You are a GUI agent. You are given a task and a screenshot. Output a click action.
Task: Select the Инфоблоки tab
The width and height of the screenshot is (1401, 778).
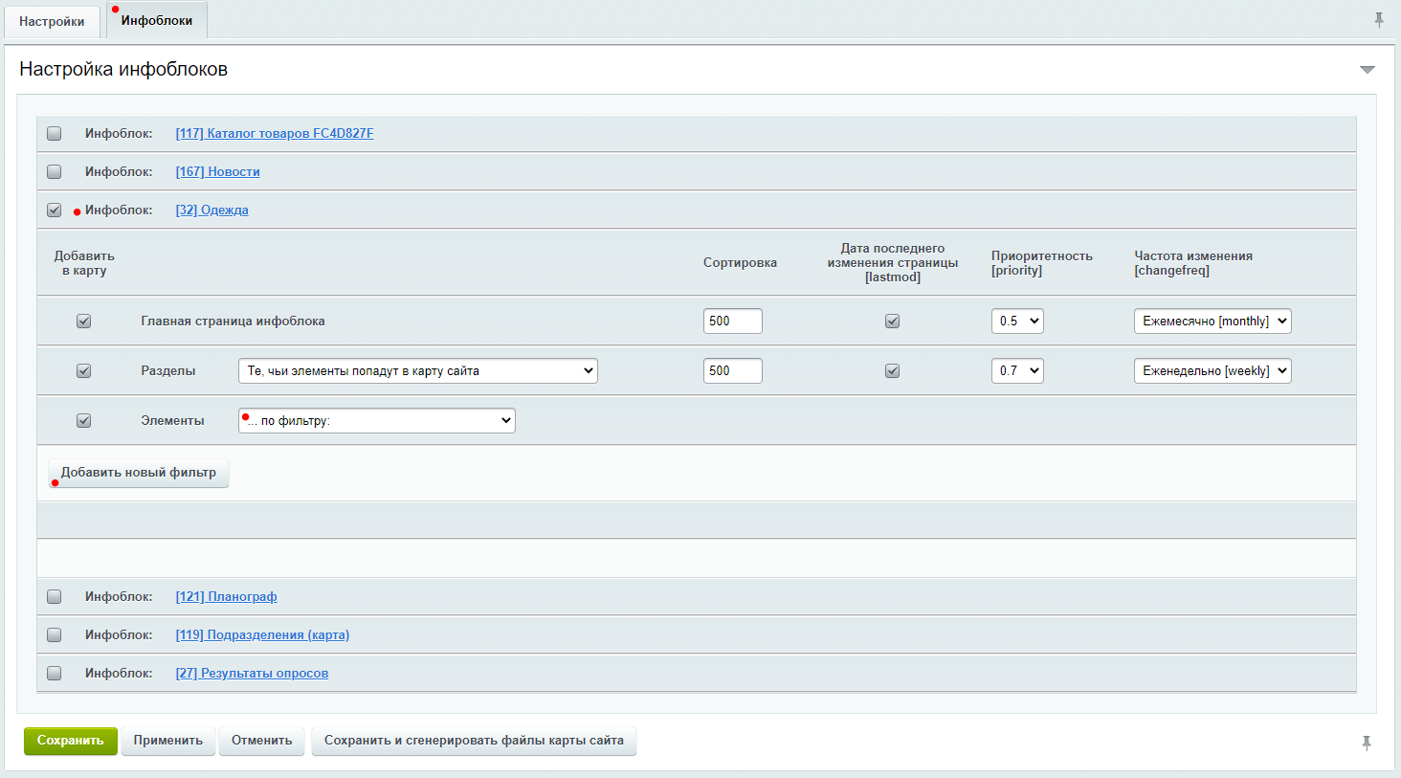[157, 20]
